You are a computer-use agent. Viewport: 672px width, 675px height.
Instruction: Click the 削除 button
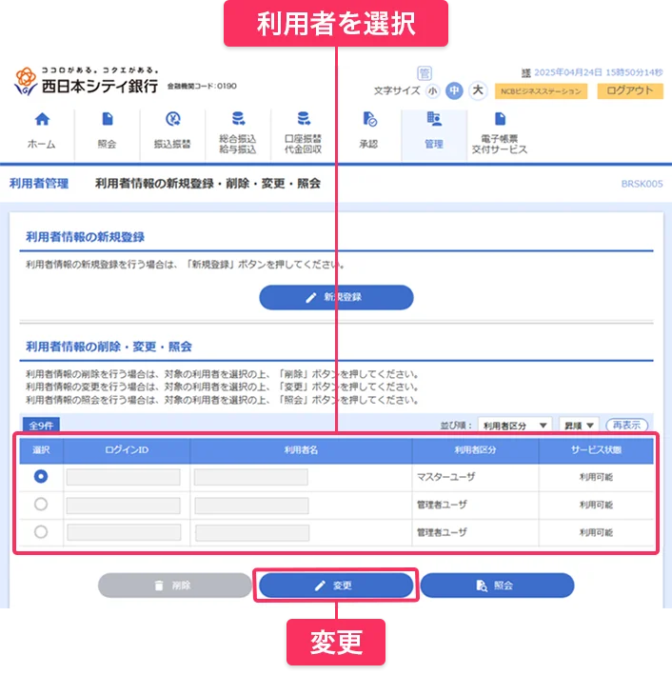click(x=175, y=586)
